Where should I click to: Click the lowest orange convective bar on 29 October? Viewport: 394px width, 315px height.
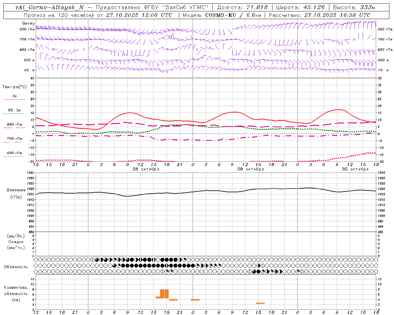[x=260, y=303]
